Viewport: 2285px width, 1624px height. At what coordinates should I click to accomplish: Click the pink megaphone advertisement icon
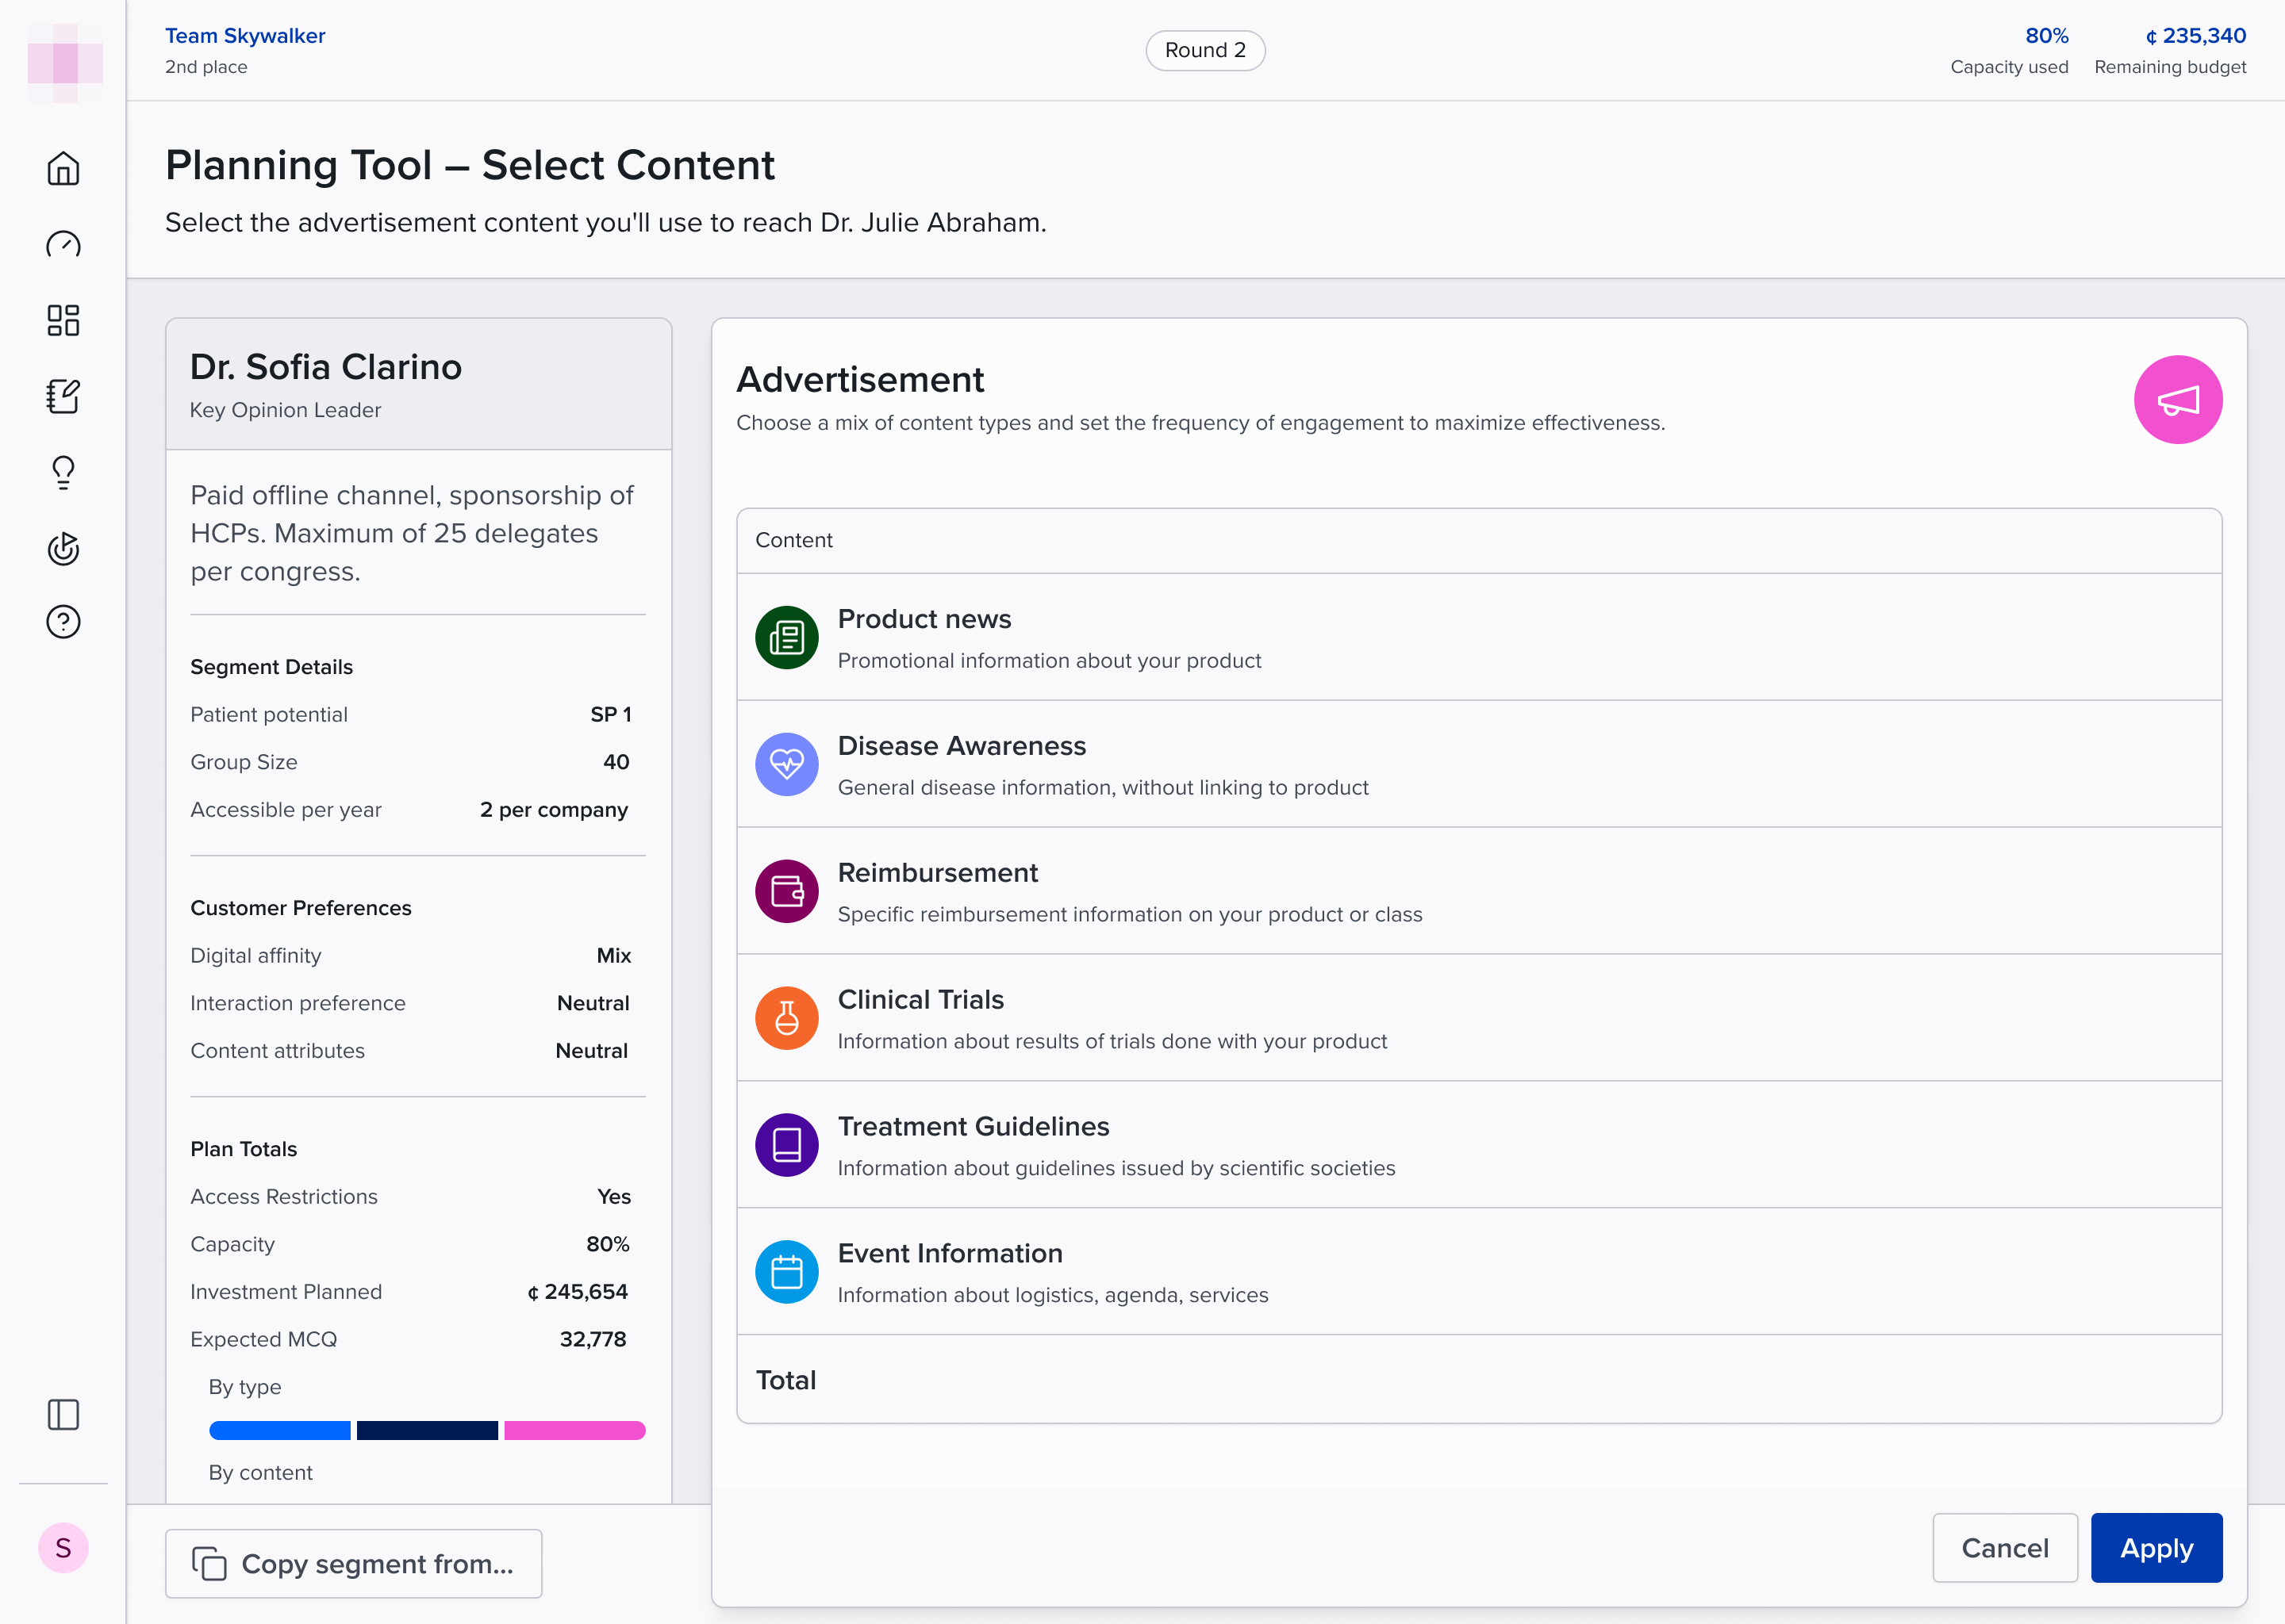click(2178, 400)
